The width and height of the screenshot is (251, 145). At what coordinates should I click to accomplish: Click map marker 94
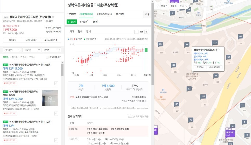point(216,76)
